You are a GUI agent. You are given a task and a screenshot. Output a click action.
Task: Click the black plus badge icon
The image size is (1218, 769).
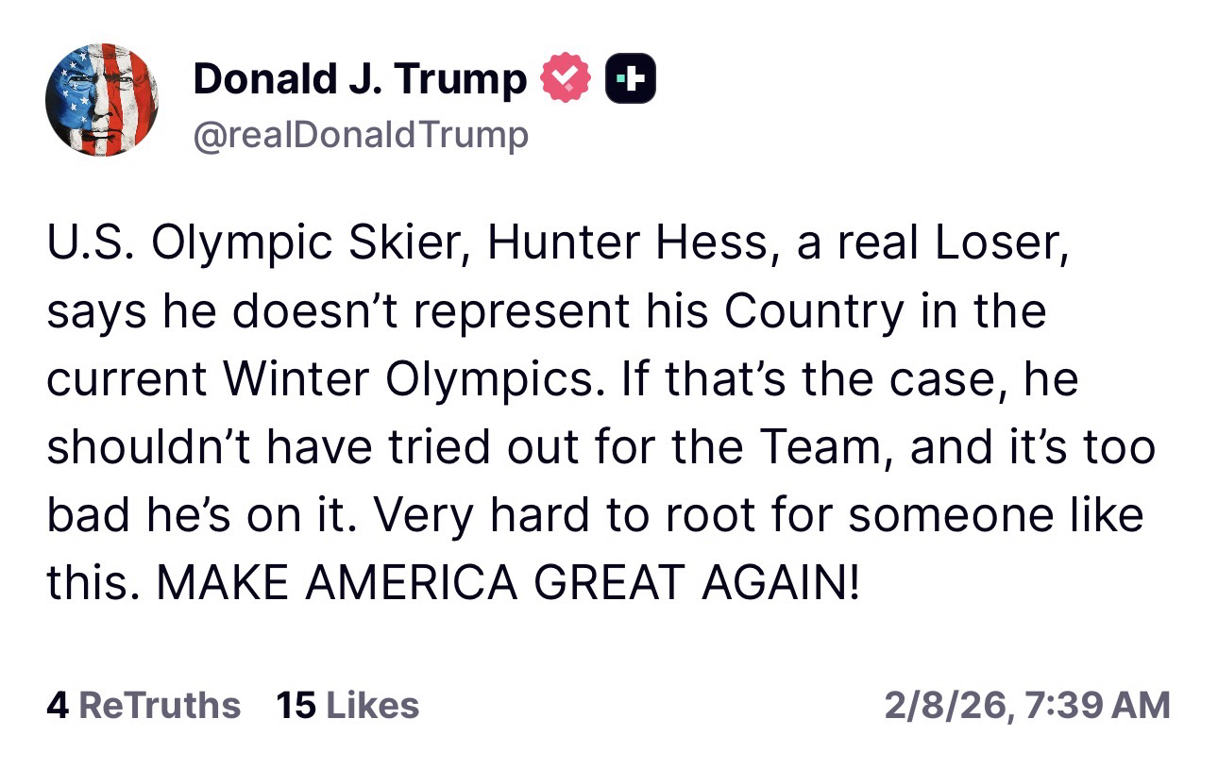pyautogui.click(x=630, y=79)
